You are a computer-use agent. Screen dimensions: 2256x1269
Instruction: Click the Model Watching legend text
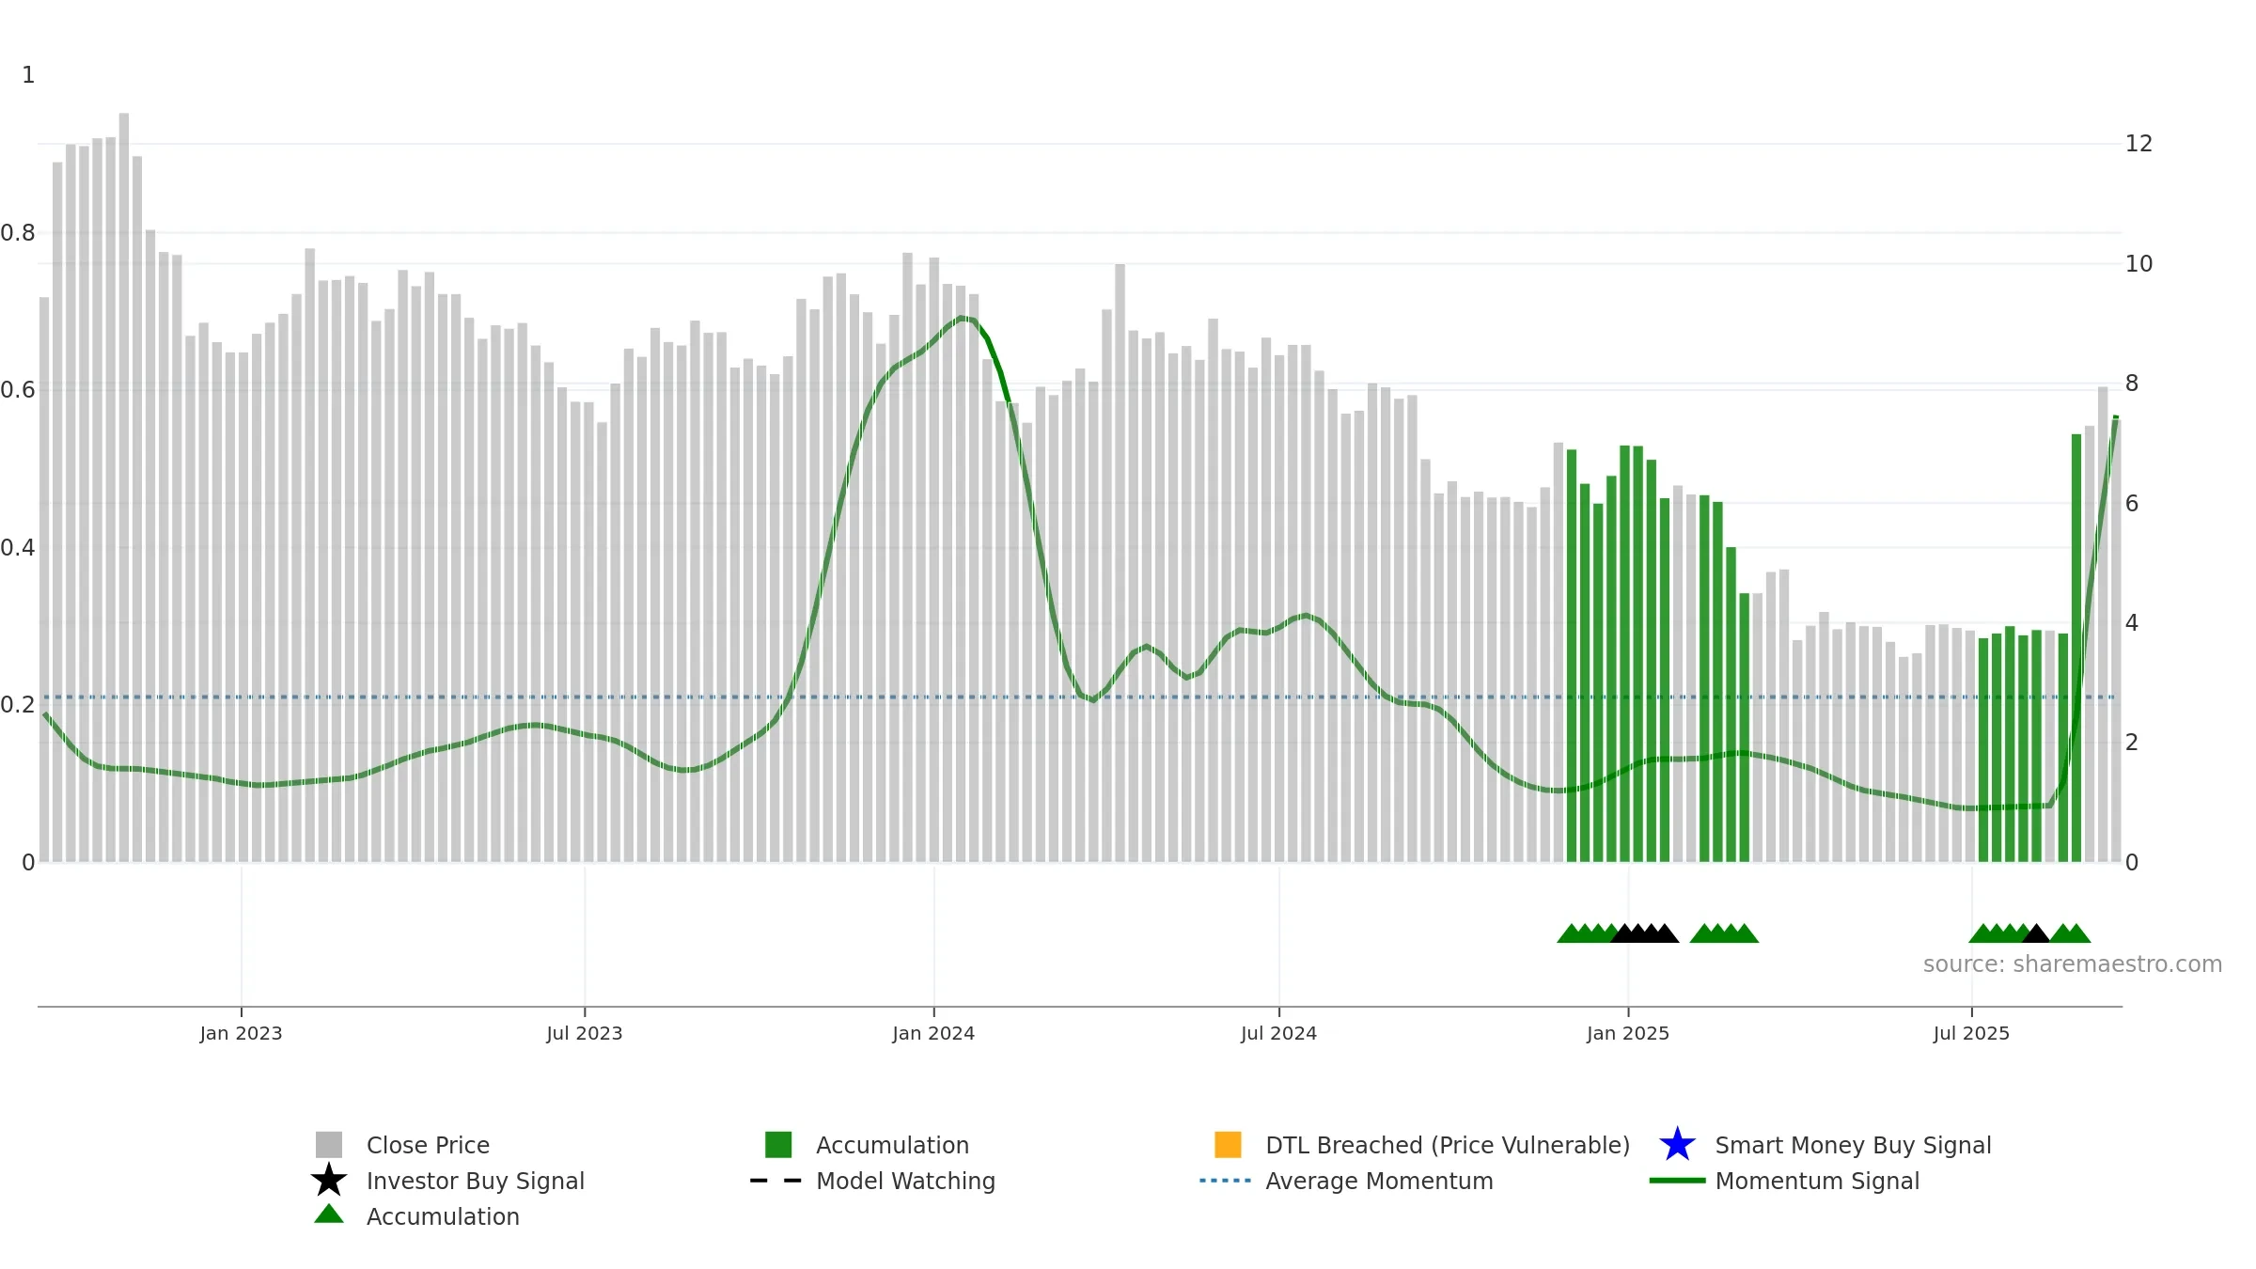tap(905, 1181)
